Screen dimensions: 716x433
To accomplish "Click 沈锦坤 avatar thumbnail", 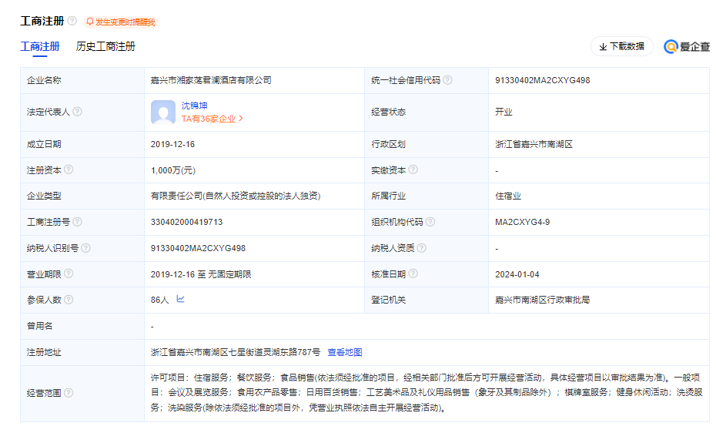I will [163, 112].
